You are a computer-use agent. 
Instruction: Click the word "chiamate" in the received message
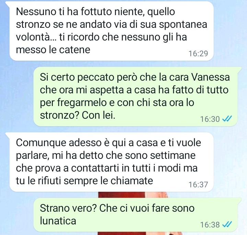click(132, 180)
